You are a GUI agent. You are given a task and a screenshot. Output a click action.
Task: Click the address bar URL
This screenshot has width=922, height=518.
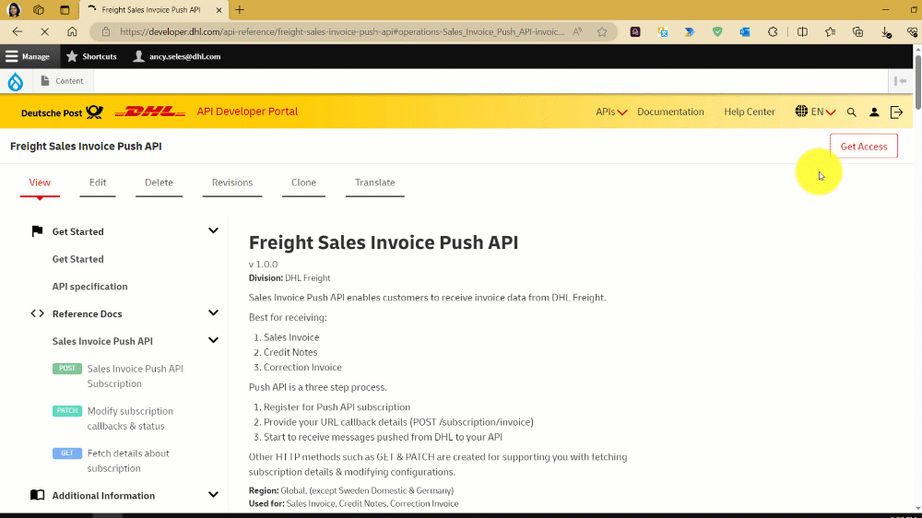[342, 31]
